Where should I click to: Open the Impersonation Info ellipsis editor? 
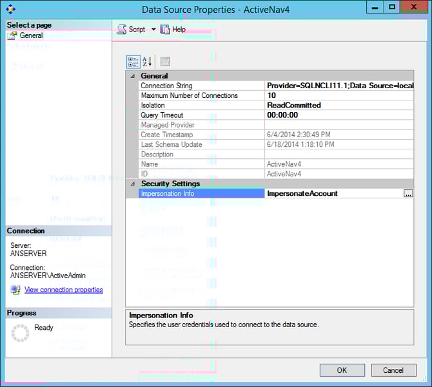408,194
